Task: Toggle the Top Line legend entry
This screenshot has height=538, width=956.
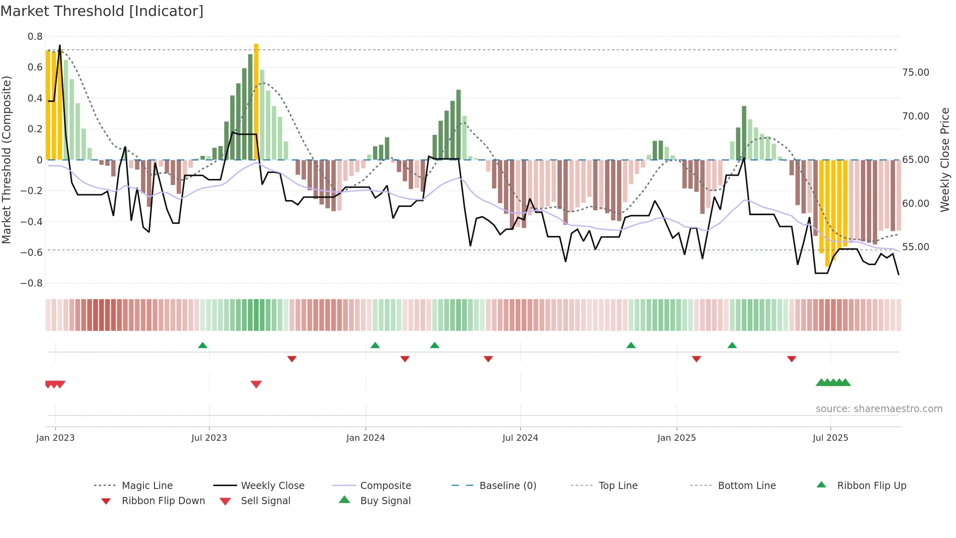Action: pyautogui.click(x=604, y=485)
